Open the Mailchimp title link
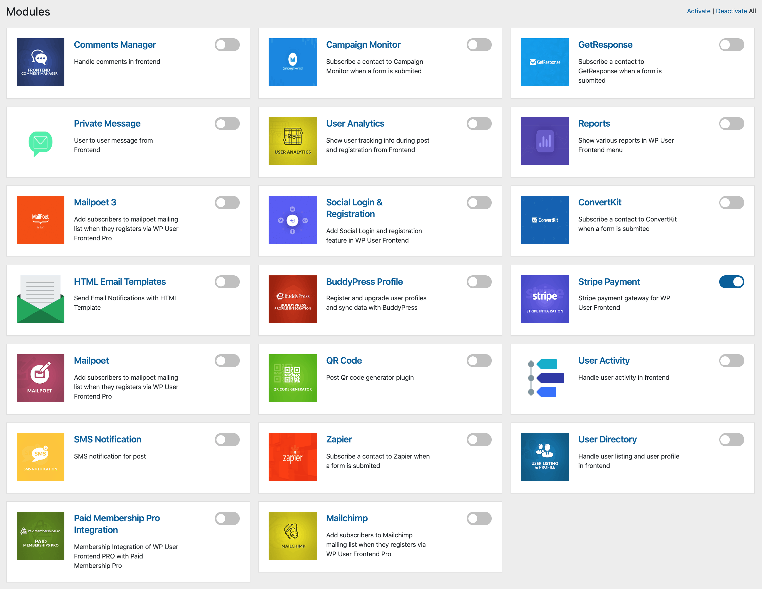The image size is (762, 589). point(347,518)
